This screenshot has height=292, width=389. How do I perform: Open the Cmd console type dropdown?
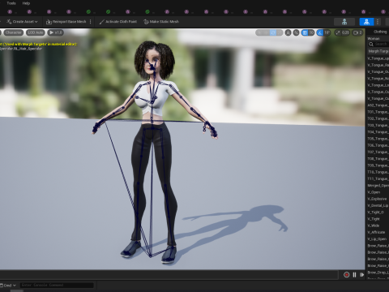point(8,286)
